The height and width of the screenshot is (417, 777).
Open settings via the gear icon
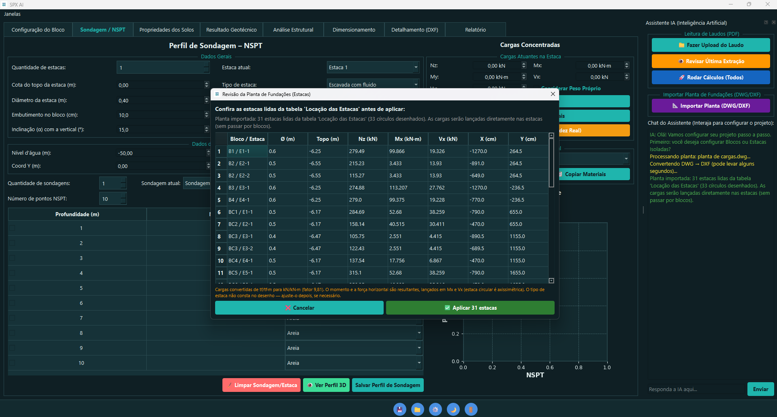(x=435, y=409)
